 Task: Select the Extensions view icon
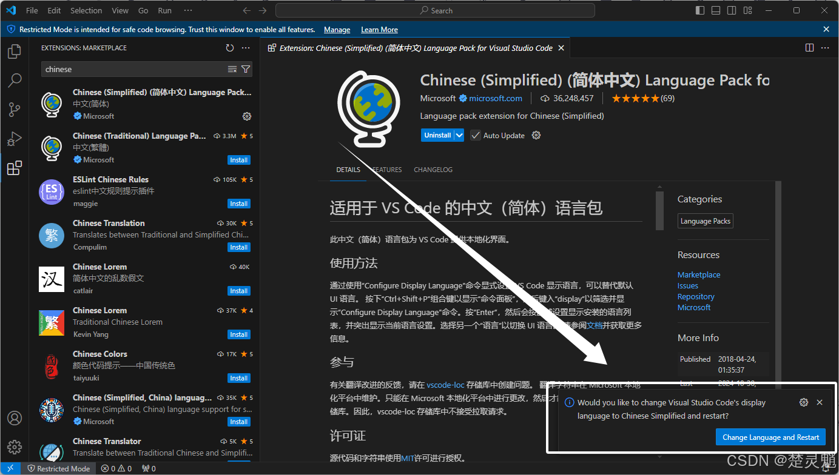pyautogui.click(x=15, y=168)
